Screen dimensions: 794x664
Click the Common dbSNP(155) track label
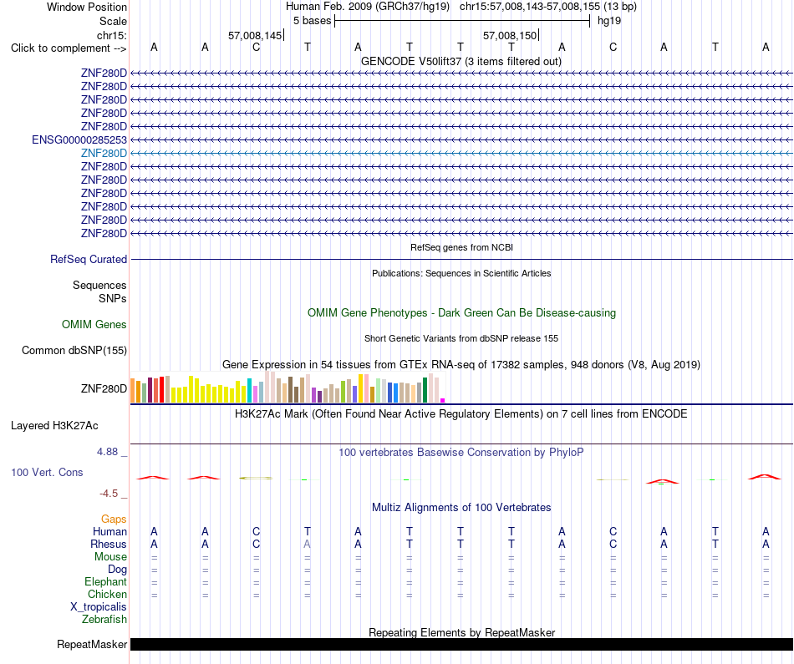tap(74, 350)
